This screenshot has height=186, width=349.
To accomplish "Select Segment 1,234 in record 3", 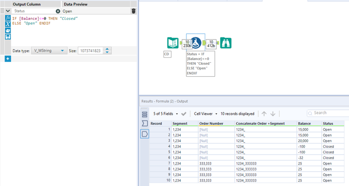I will pyautogui.click(x=185, y=141).
